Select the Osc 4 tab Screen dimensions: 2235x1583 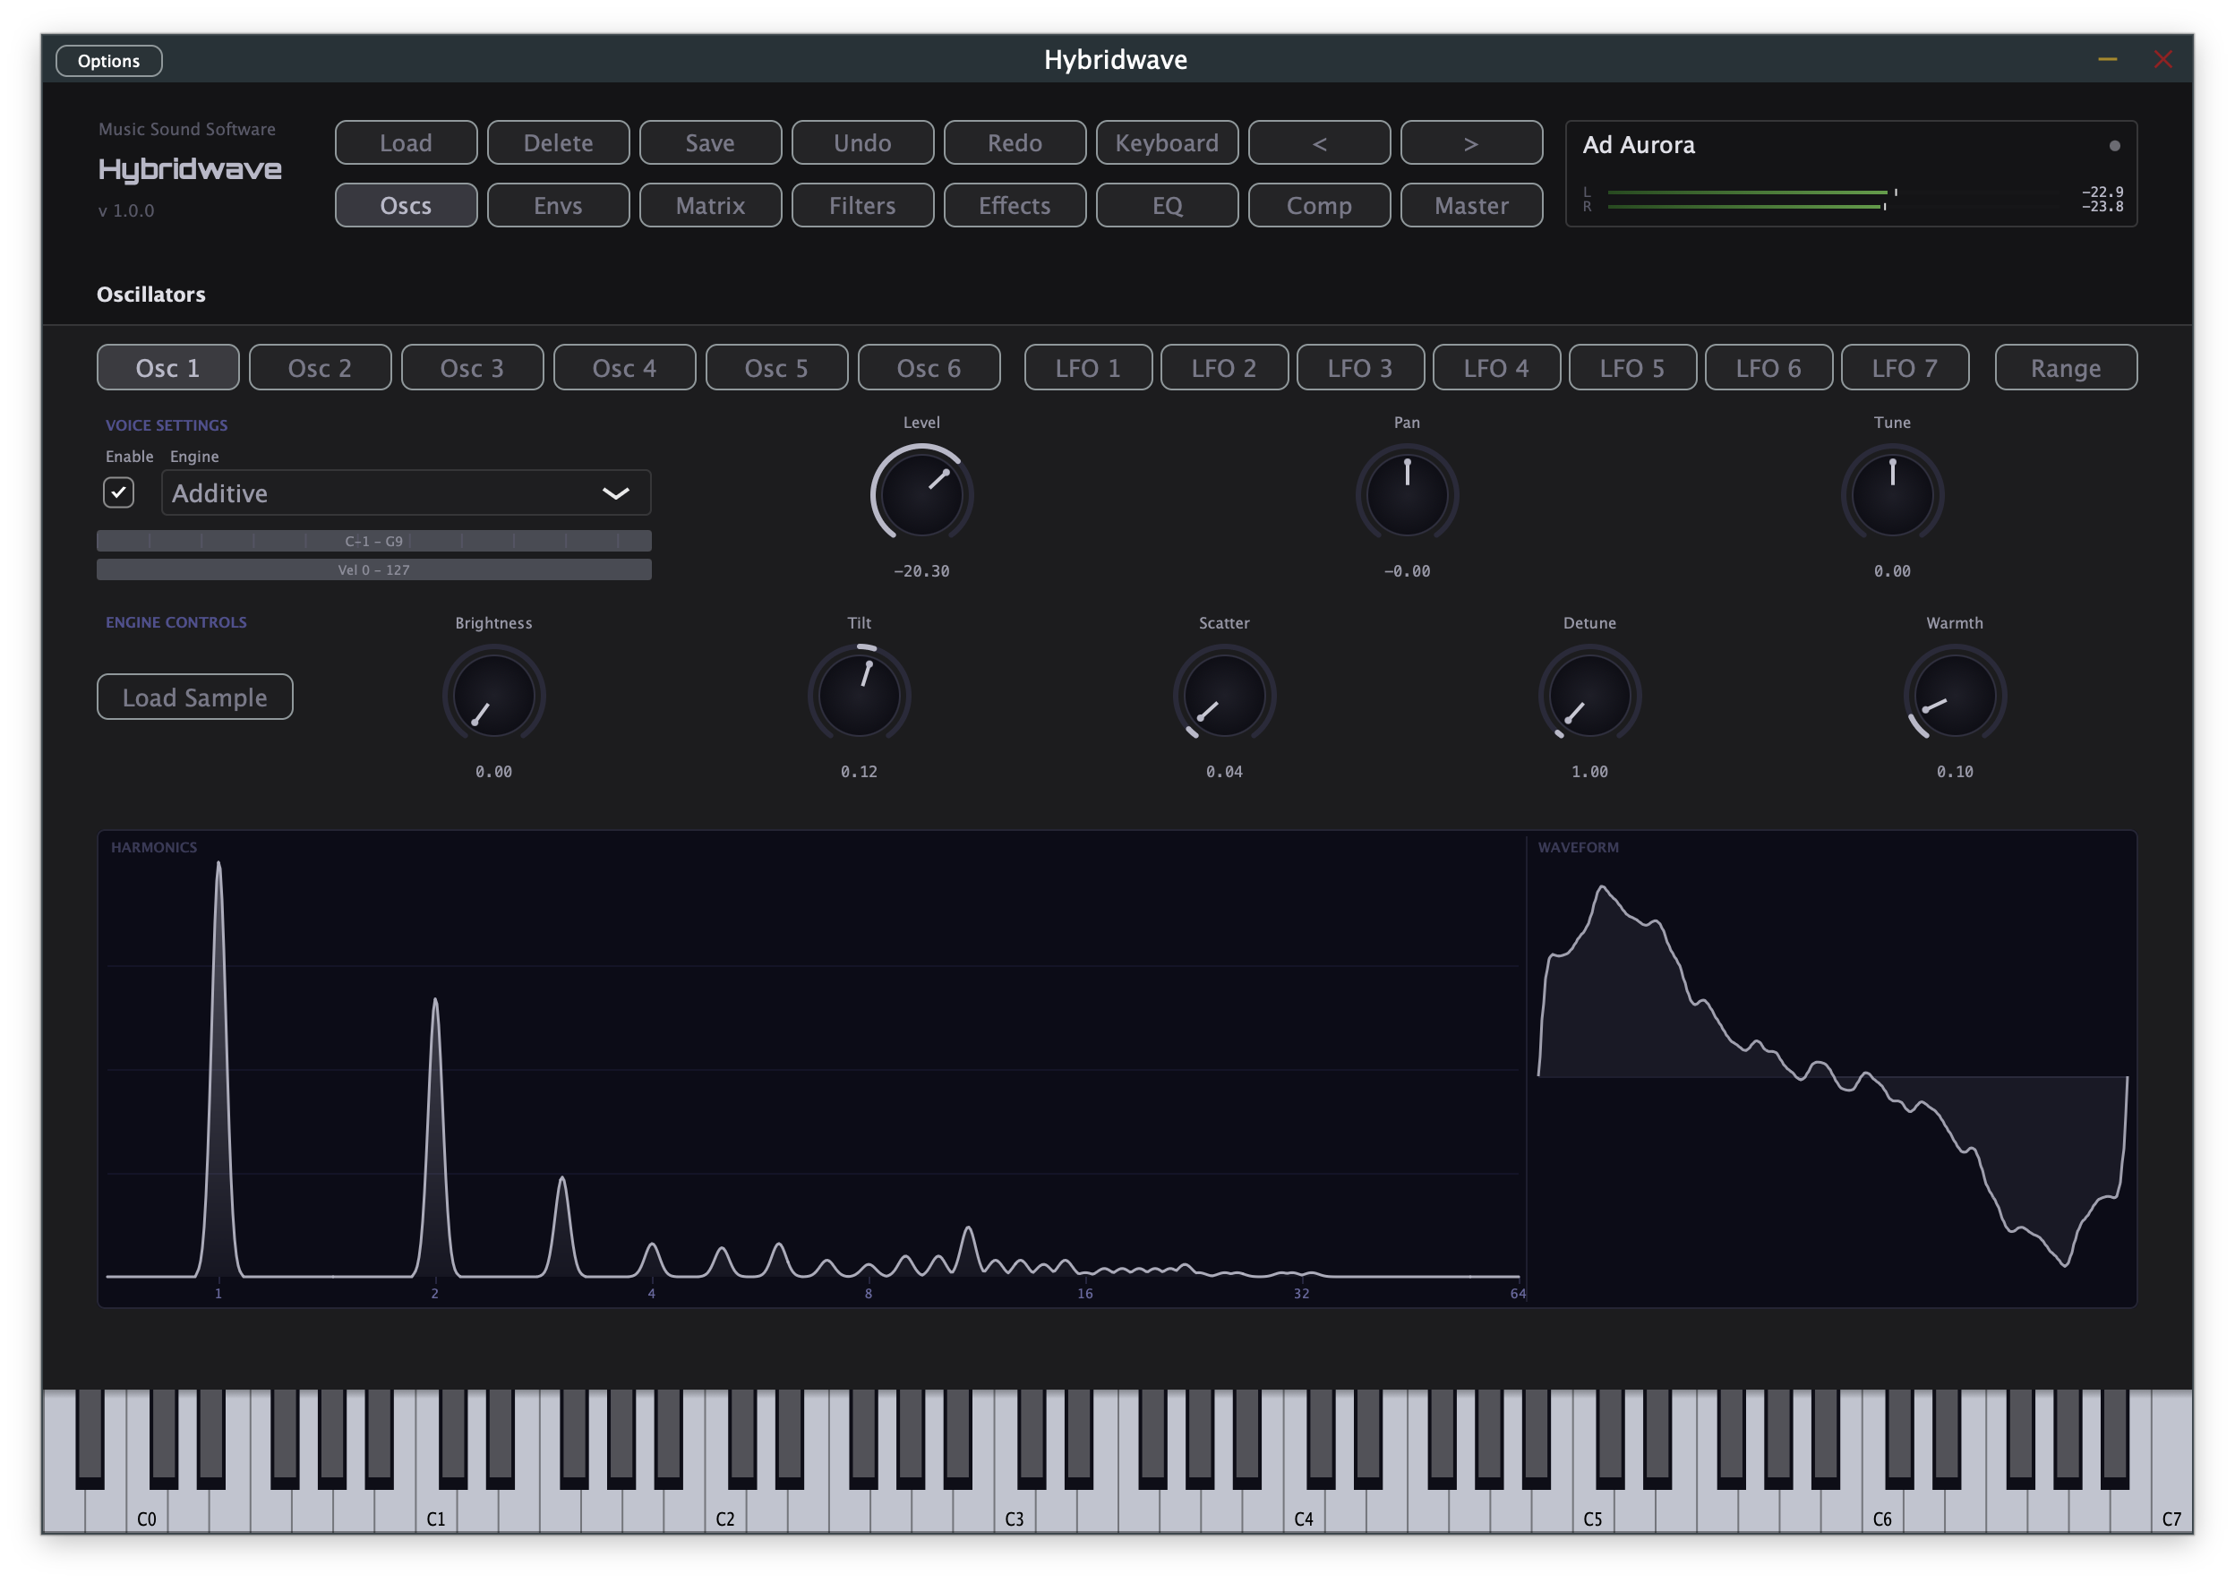624,367
